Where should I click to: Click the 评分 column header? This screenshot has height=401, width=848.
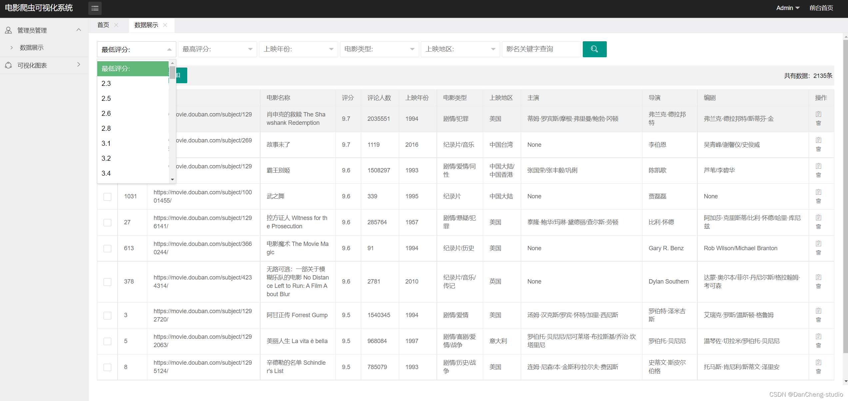[x=348, y=98]
